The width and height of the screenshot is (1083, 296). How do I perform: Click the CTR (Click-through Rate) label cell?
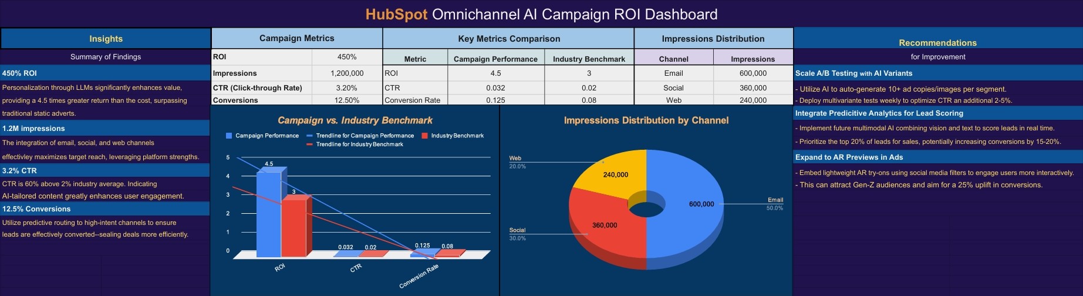pos(262,88)
